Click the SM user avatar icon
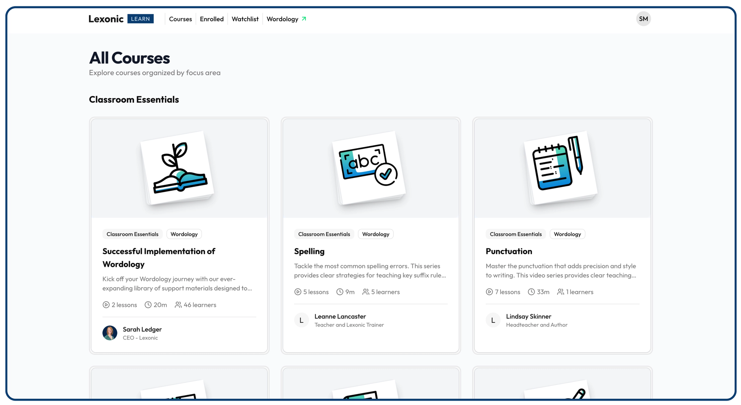The height and width of the screenshot is (405, 741). tap(643, 19)
